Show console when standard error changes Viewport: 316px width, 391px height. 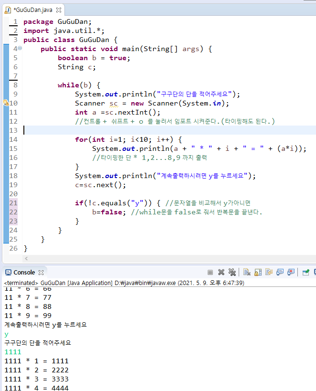pos(291,272)
